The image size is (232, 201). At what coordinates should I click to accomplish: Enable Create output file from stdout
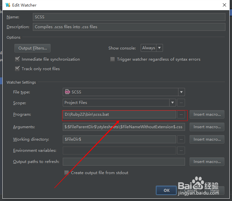[x=67, y=173]
